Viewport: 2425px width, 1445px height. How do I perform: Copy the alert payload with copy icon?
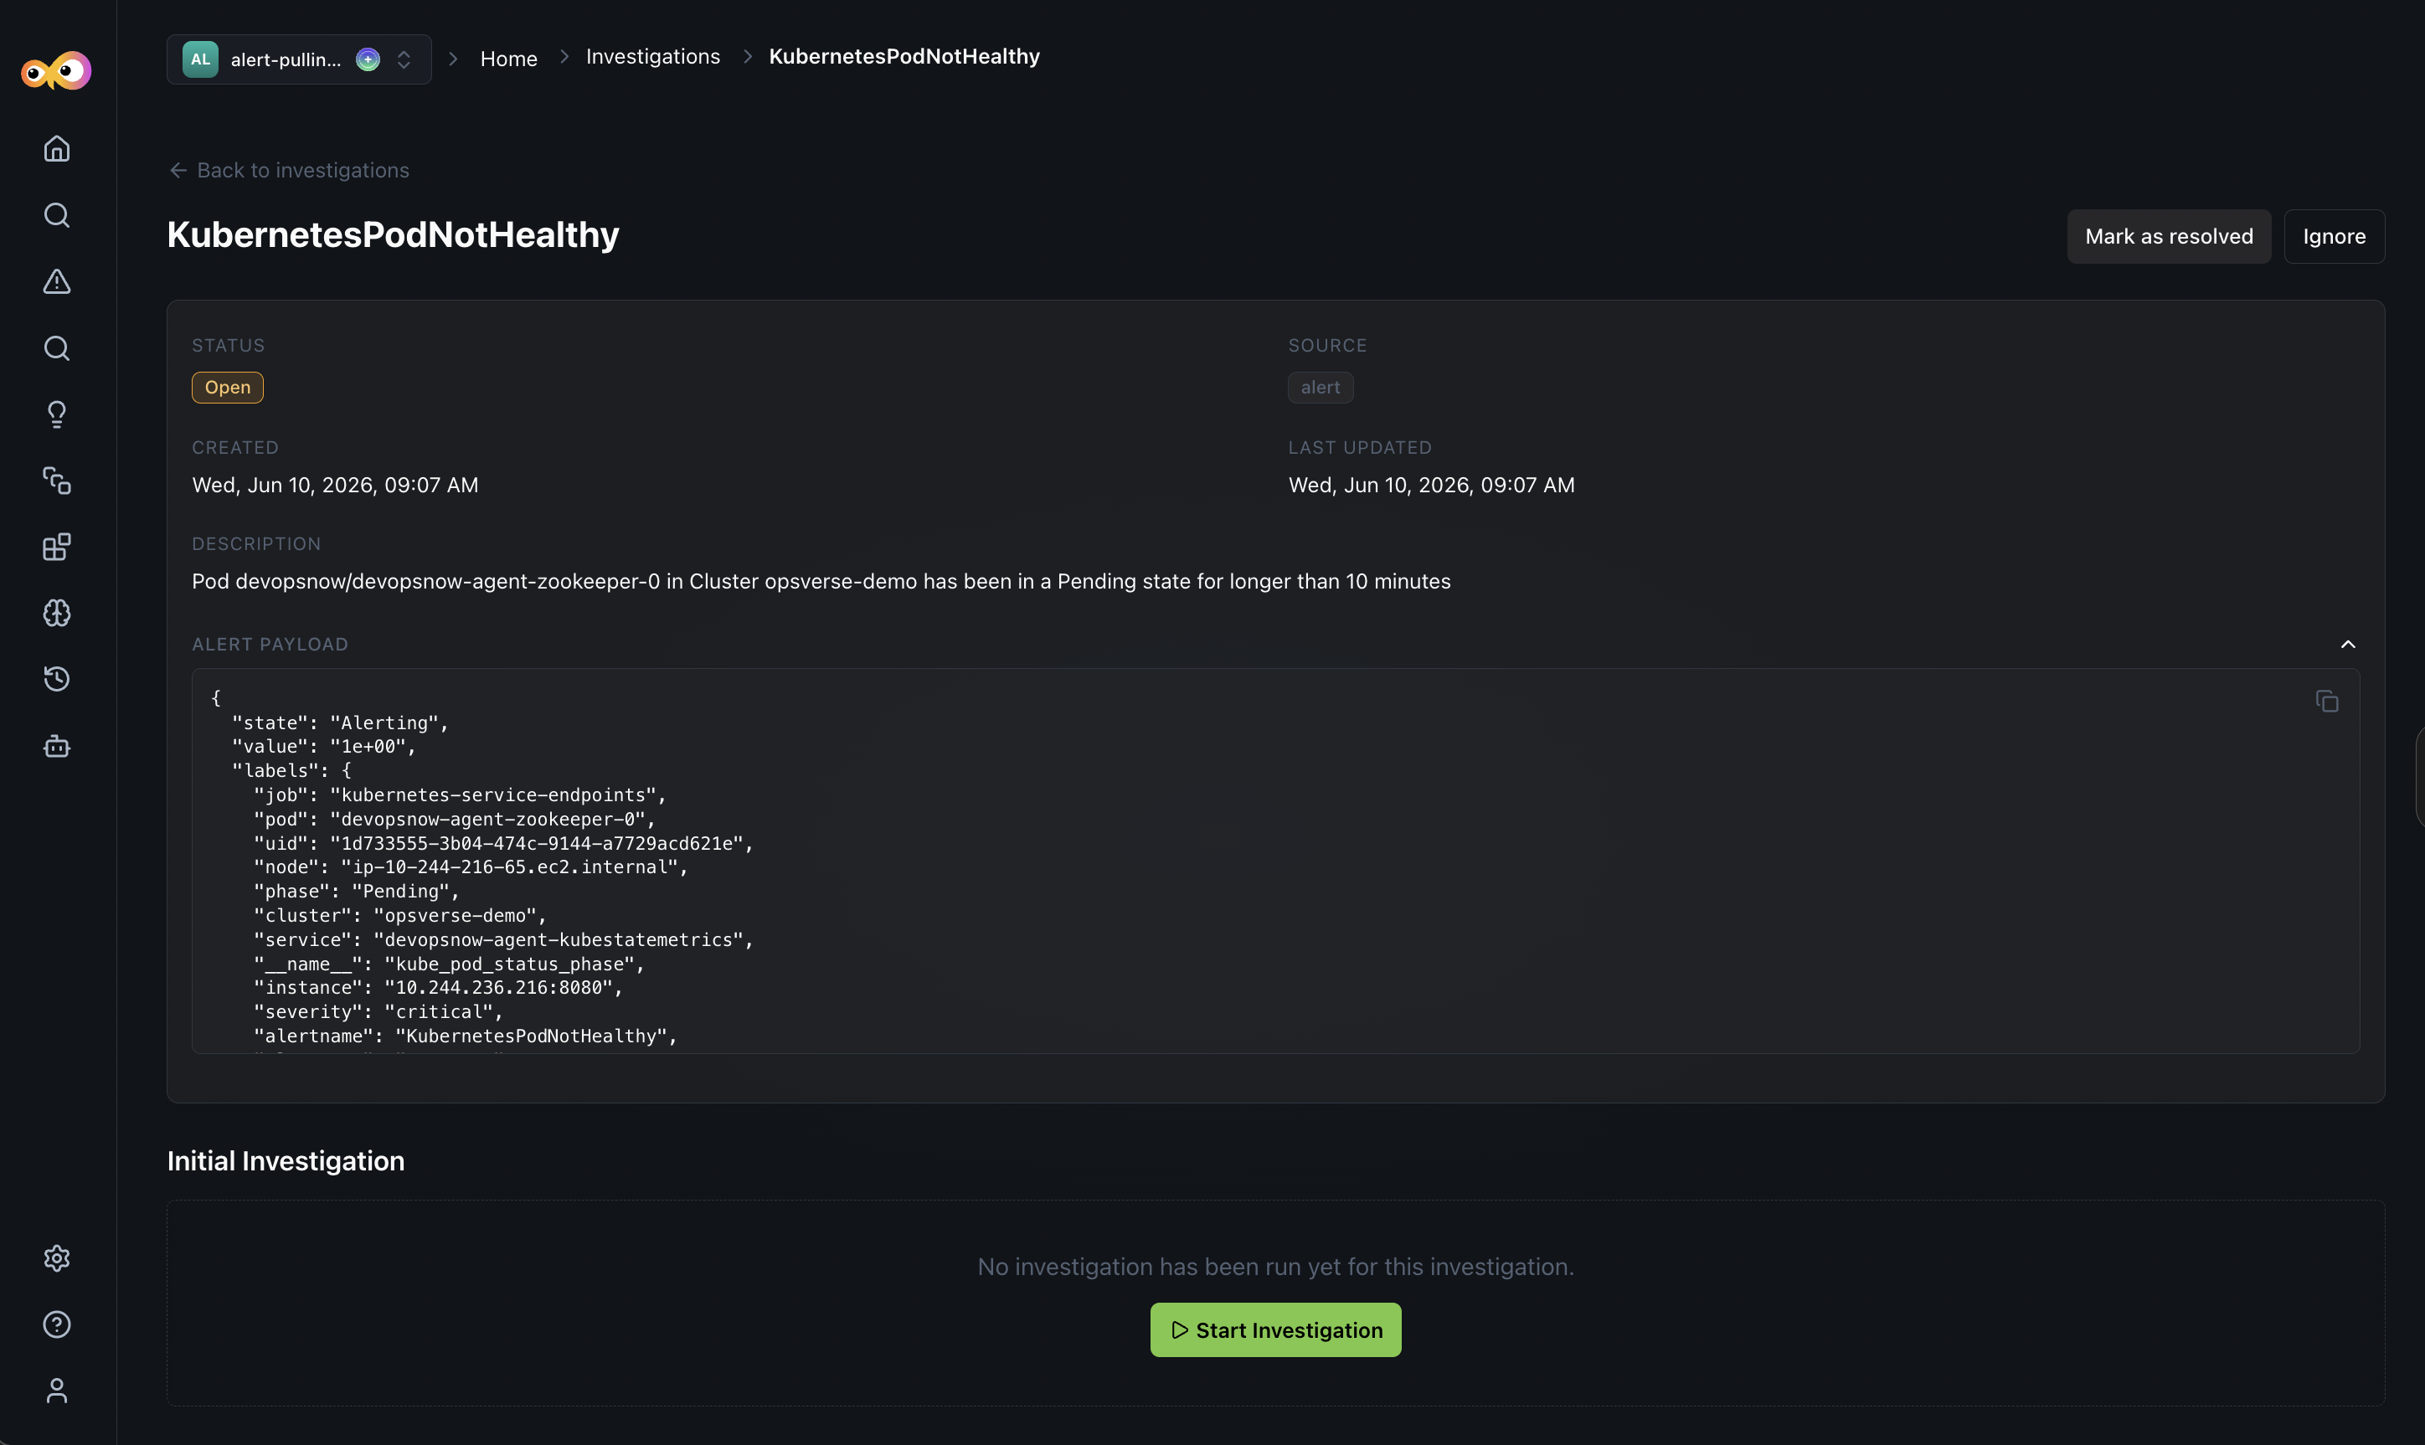pyautogui.click(x=2327, y=701)
